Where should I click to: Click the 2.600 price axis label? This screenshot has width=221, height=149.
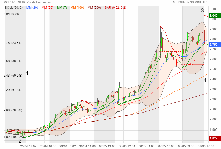pos(214,59)
